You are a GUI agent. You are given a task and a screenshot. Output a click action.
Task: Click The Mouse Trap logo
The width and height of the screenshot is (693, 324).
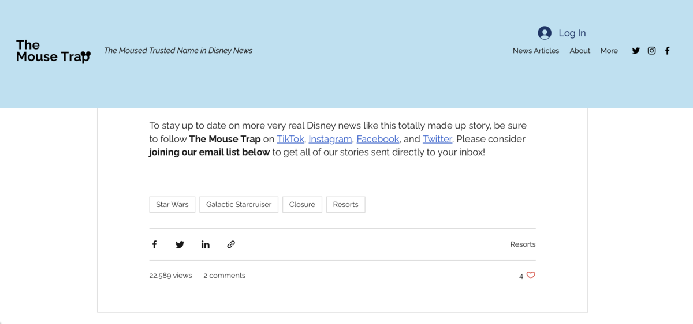tap(53, 51)
